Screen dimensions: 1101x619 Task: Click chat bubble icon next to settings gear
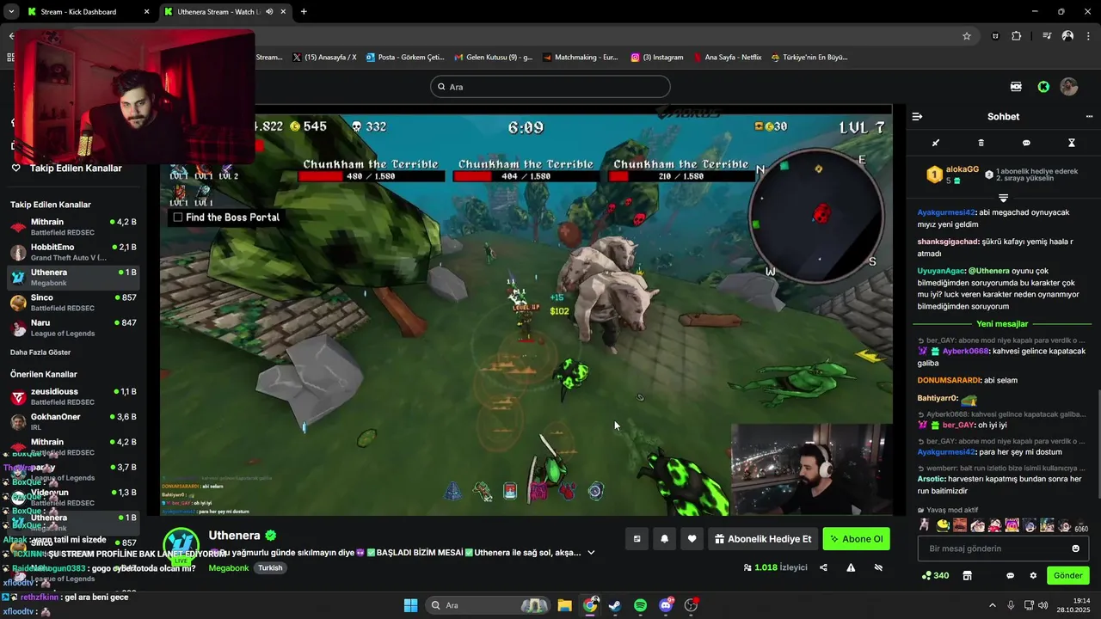coord(1010,575)
